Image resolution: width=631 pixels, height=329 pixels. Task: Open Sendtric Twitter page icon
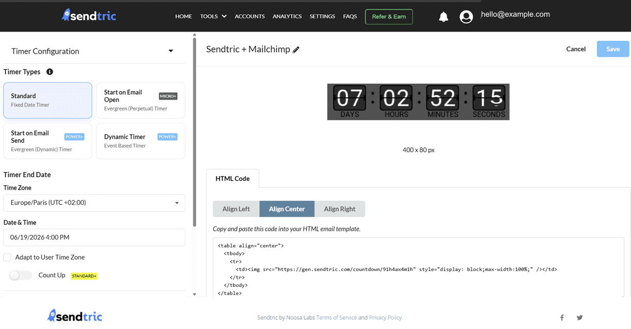pyautogui.click(x=579, y=317)
